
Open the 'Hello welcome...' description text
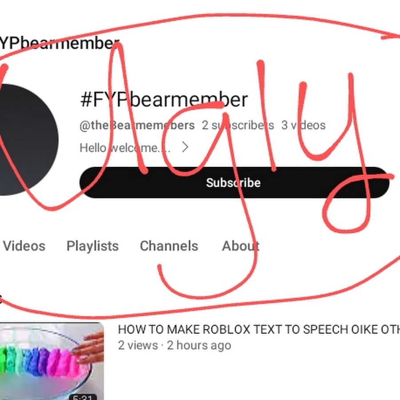click(x=125, y=148)
